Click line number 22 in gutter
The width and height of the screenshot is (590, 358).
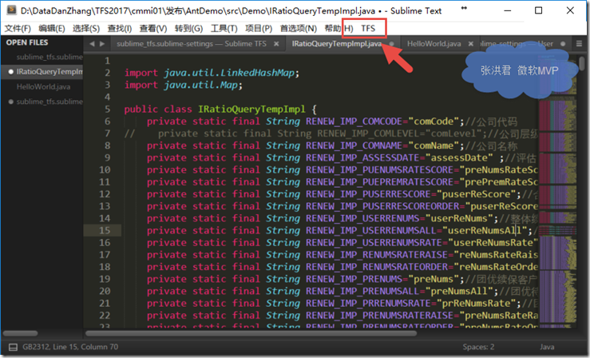tap(105, 316)
